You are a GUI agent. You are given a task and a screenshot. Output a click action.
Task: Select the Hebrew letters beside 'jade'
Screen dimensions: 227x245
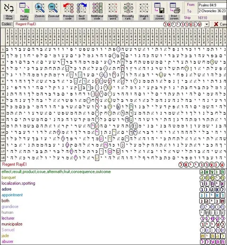pyautogui.click(x=212, y=236)
